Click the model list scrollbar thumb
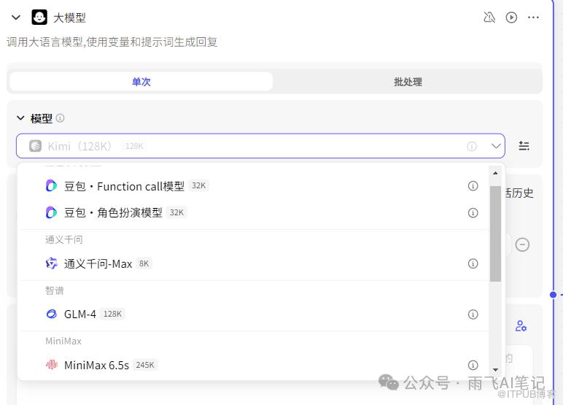563x405 pixels. coord(495,234)
